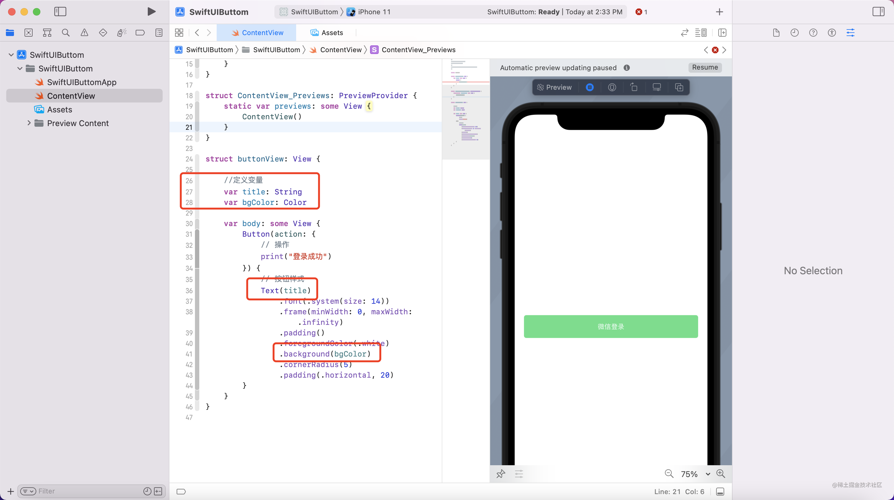
Task: Zoom in the preview with plus magnifier
Action: (721, 474)
